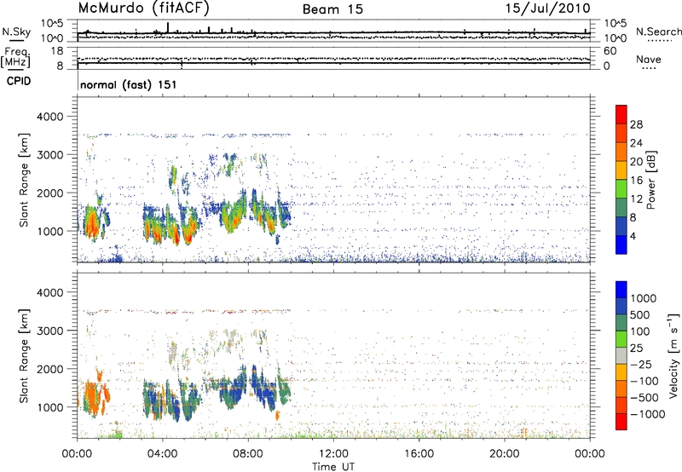This screenshot has width=682, height=472.
Task: Click the '24' label on the Power colorbar
Action: point(636,143)
